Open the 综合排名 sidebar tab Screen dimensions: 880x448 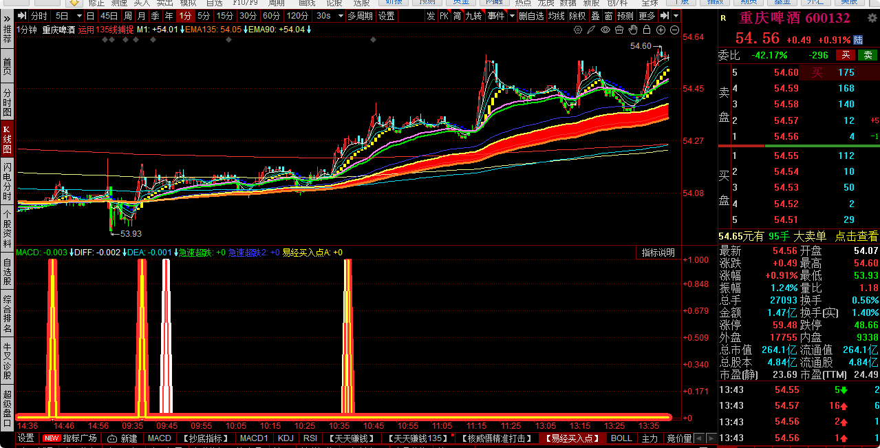7,314
